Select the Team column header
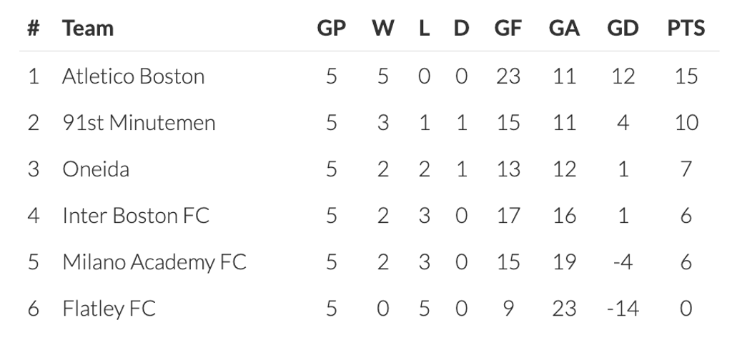Viewport: 732px width, 350px height. tap(87, 29)
